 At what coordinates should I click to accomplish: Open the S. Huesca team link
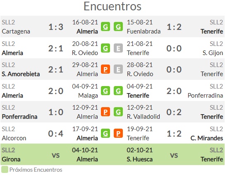(140, 159)
